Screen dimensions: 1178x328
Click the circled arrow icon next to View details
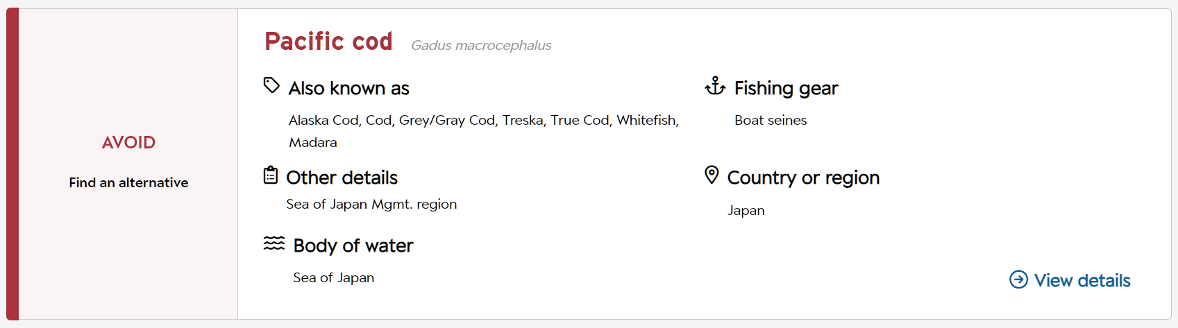[1018, 279]
